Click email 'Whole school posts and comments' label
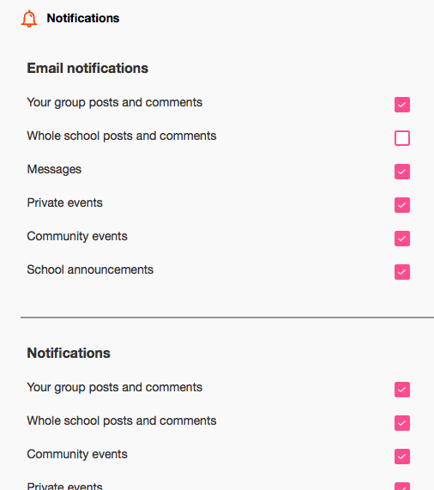434x490 pixels. 122,136
